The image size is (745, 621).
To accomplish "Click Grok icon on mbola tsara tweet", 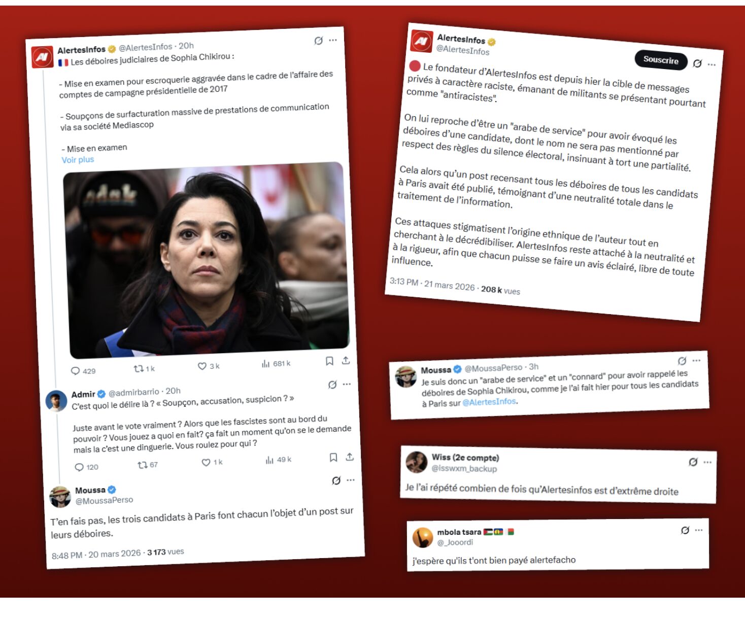I will pyautogui.click(x=685, y=530).
